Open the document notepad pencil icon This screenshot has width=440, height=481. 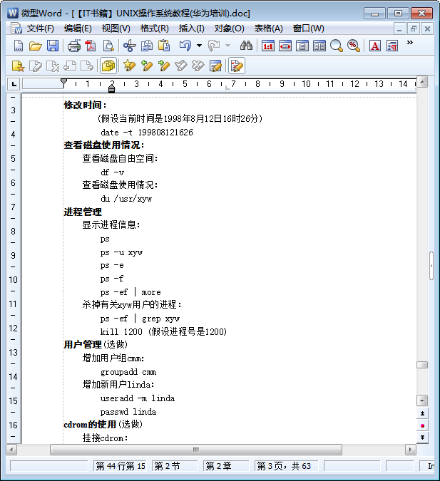[x=215, y=66]
